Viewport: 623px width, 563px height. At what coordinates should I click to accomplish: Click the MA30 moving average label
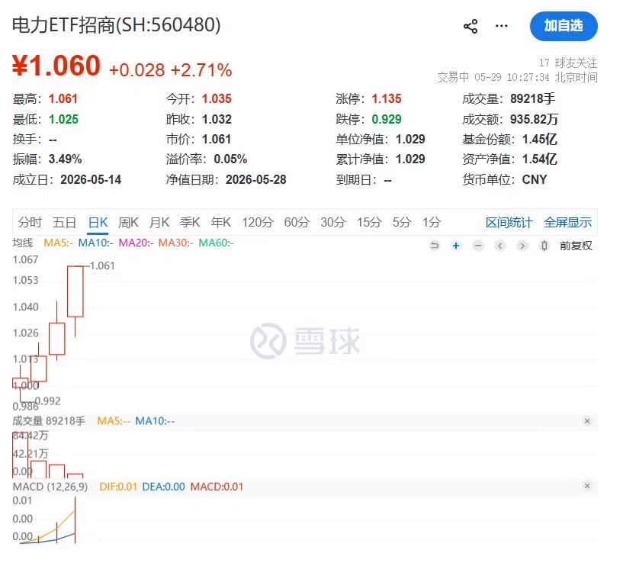(175, 243)
